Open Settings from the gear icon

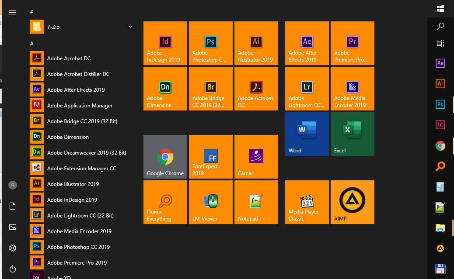point(13,248)
